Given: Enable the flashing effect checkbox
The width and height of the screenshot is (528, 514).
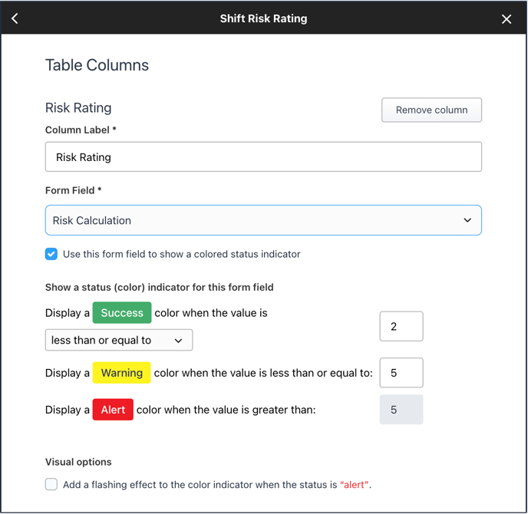Looking at the screenshot, I should 51,484.
